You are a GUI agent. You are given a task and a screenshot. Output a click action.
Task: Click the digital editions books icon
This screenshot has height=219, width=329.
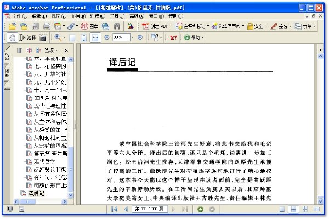[x=131, y=26]
